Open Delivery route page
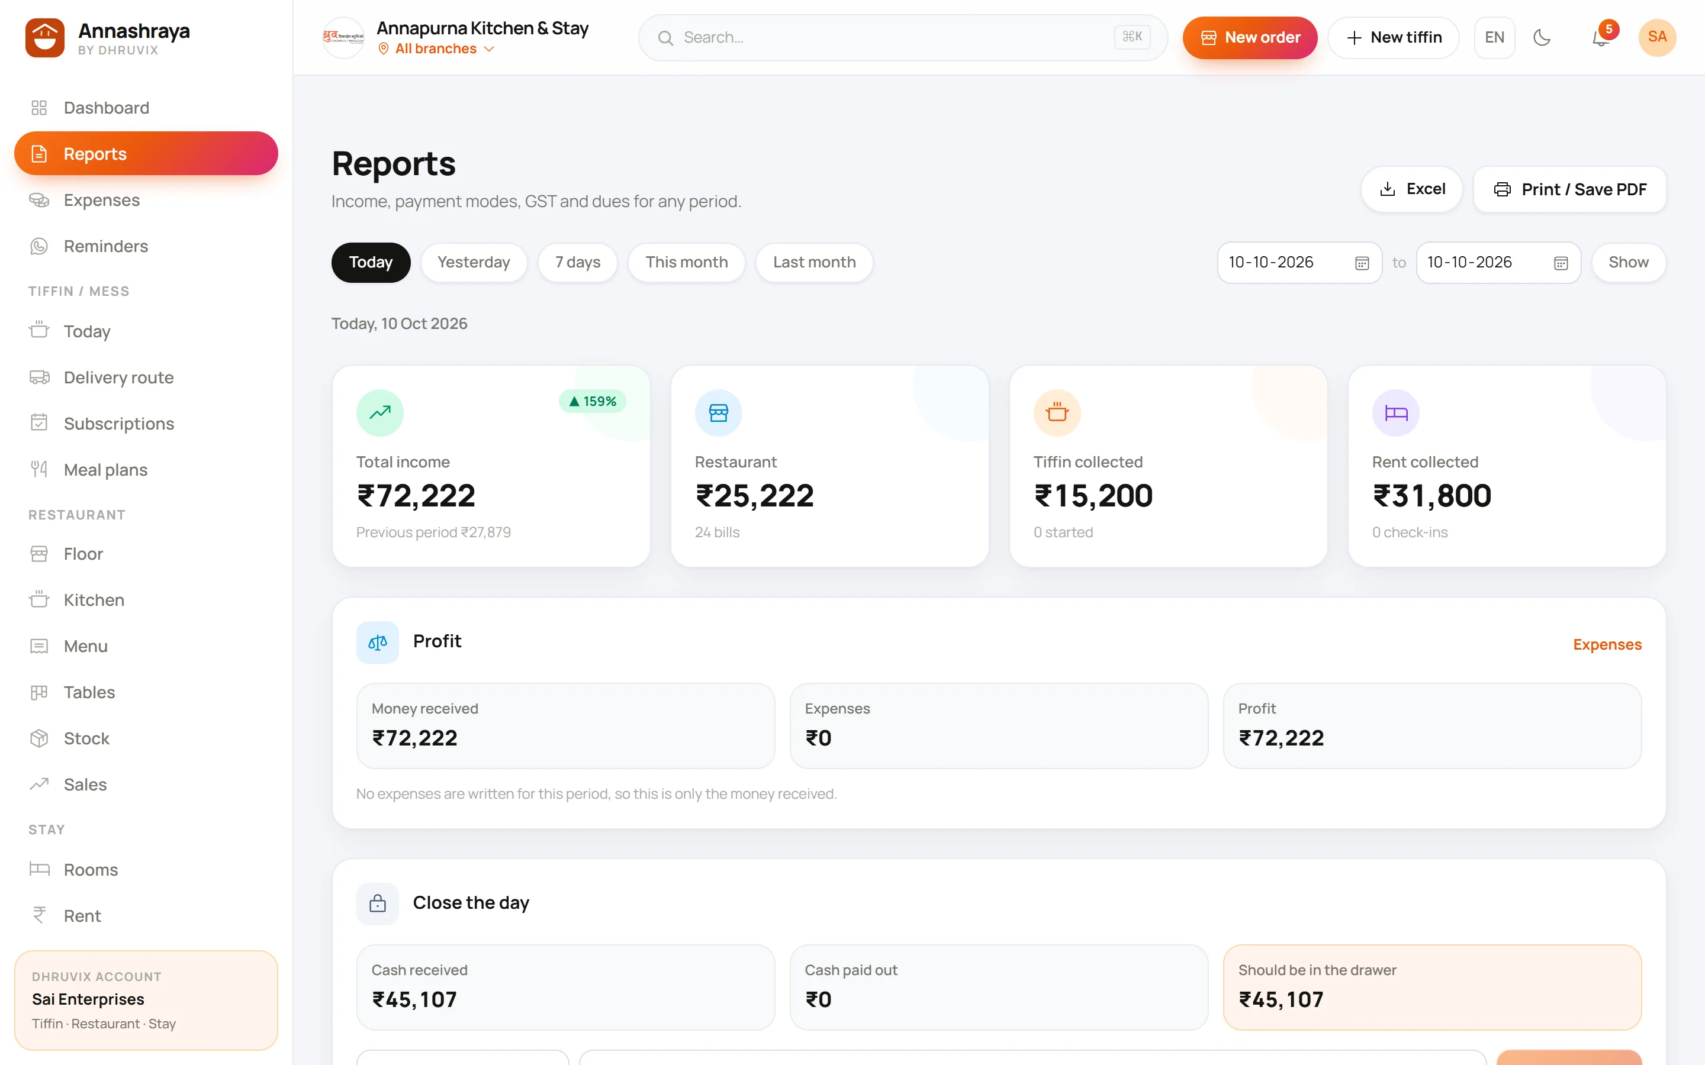Screen dimensions: 1705x1065 [x=146, y=377]
